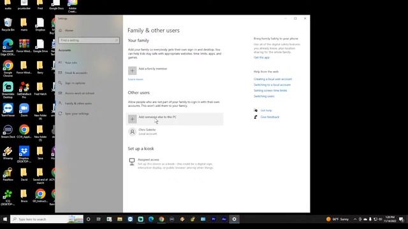The width and height of the screenshot is (408, 229).
Task: Open the weather widget showing Sunny
Action: (x=337, y=219)
